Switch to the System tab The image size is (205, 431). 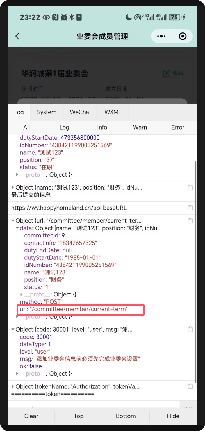[x=47, y=112]
